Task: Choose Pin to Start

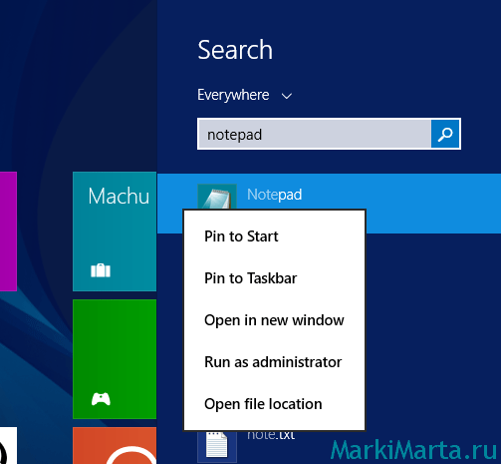Action: 241,236
